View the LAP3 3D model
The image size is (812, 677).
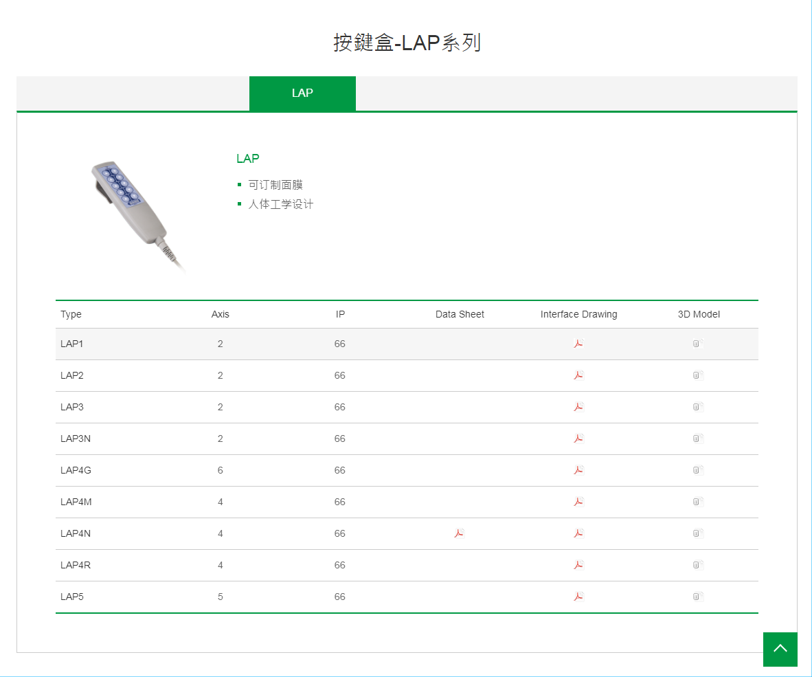[697, 406]
